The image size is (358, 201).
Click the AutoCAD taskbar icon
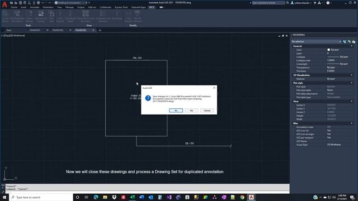click(251, 197)
